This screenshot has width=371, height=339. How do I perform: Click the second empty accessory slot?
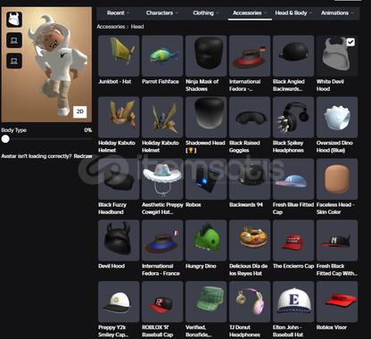14,61
